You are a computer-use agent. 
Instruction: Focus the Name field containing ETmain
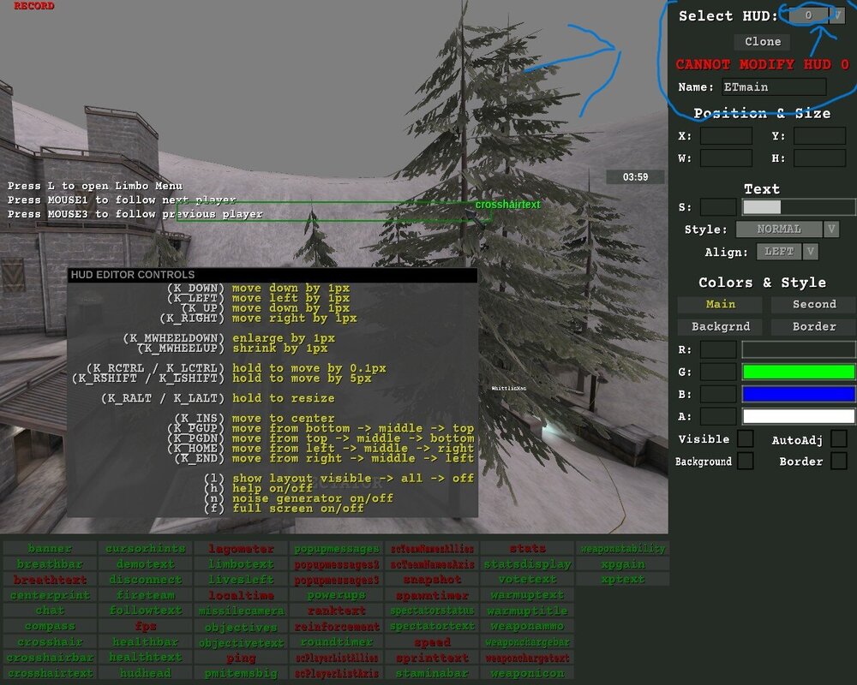tap(774, 86)
